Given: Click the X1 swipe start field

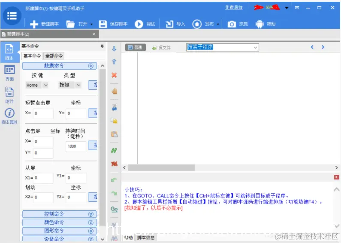Looking at the screenshot, I should click(x=43, y=178).
